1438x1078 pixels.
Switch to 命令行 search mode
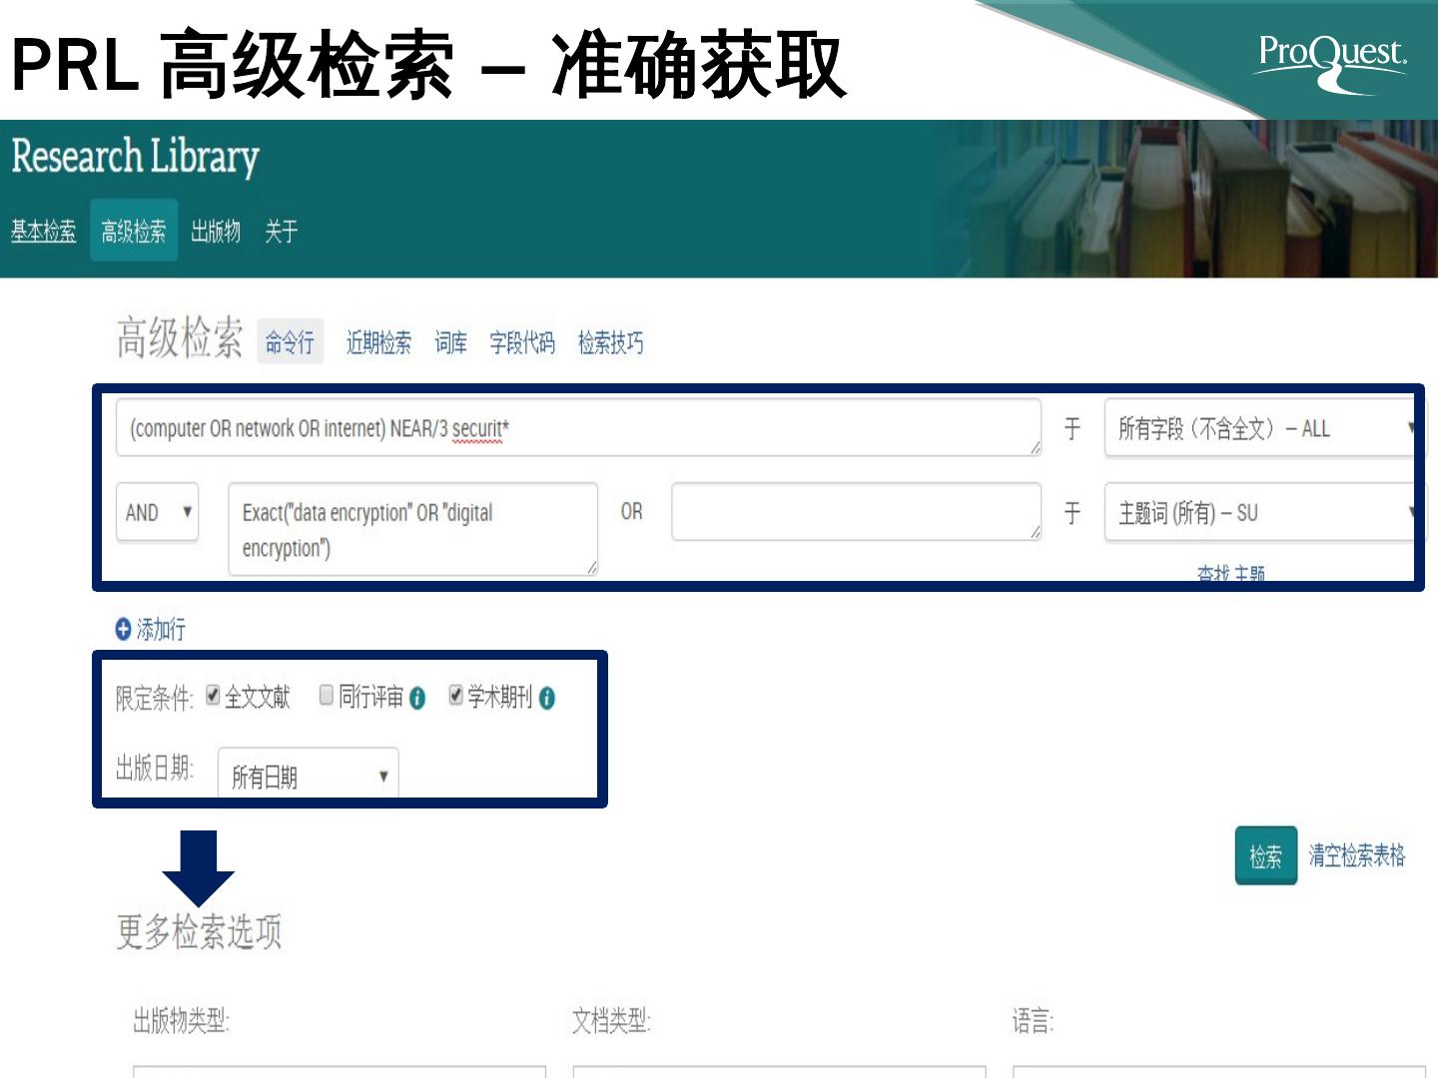coord(290,342)
